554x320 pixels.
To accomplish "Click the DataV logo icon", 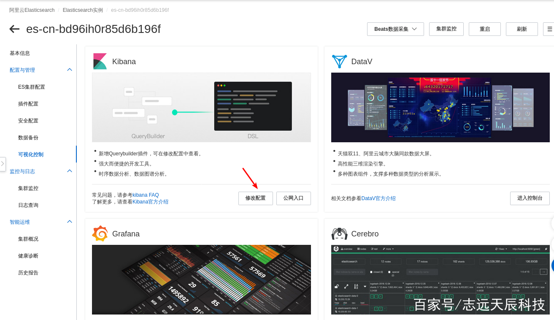I will pyautogui.click(x=339, y=61).
